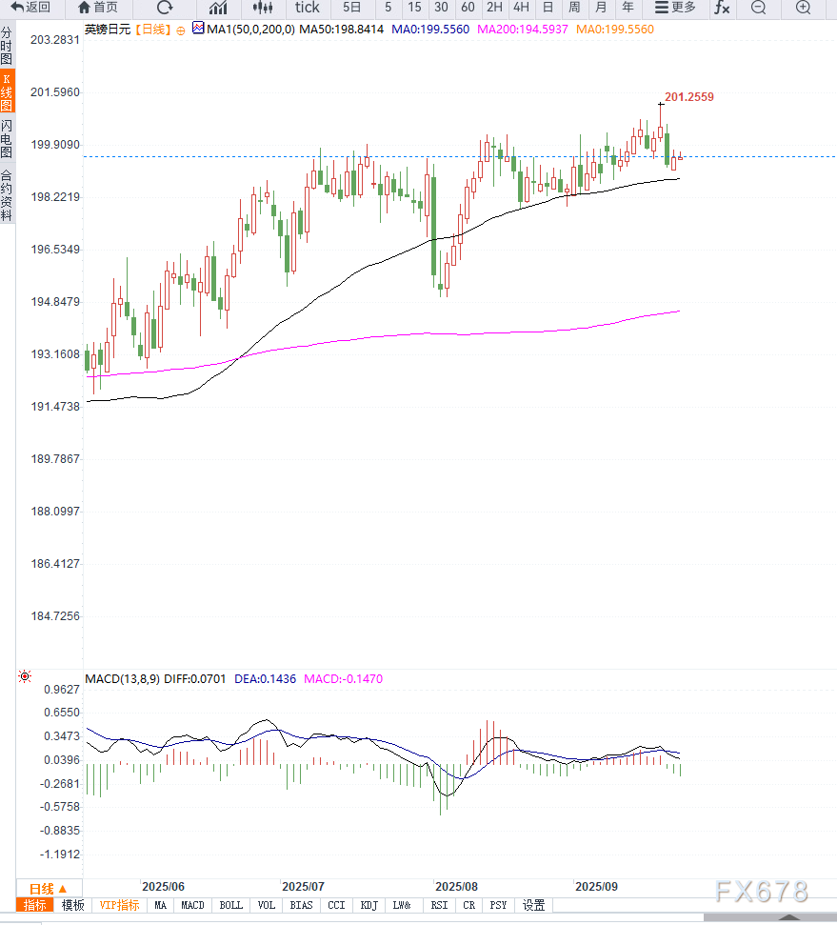Zoom out the chart with minus magnifier
This screenshot has height=925, width=837.
758,8
